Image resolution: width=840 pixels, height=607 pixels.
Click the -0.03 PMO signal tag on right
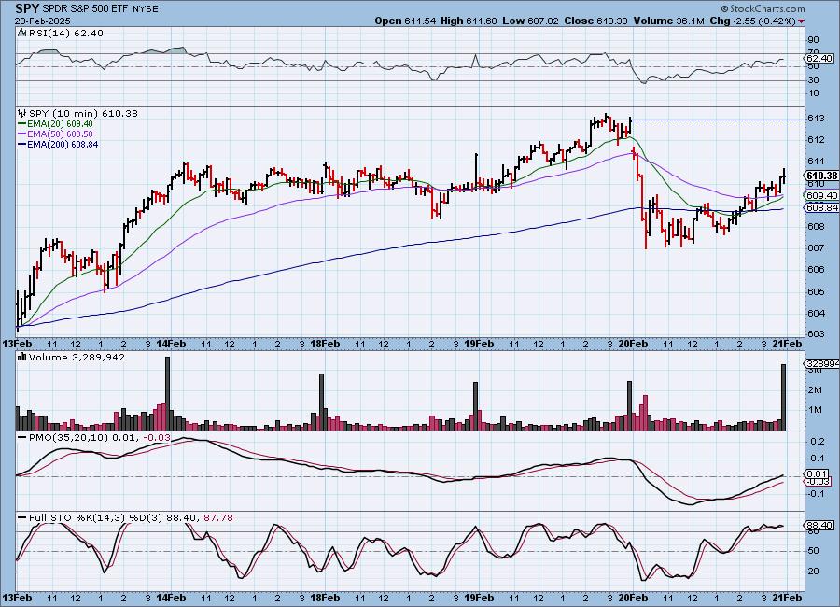click(x=818, y=482)
